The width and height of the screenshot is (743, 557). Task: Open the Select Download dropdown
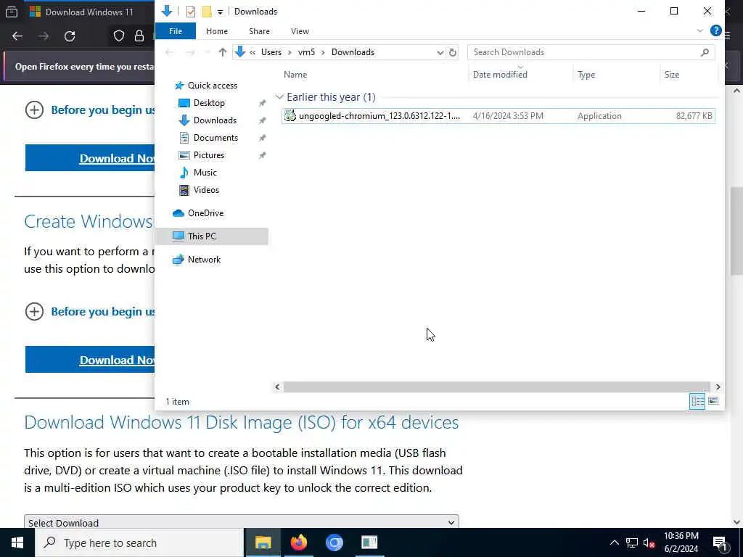pos(241,522)
